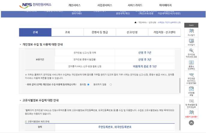This screenshot has width=206, height=133.
Task: Click the 이용목적 종료 후 5년 cell
Action: click(145, 66)
